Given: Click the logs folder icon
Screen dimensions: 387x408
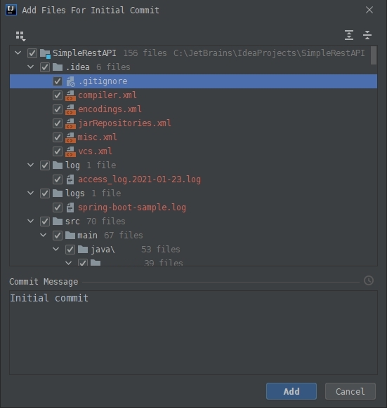Looking at the screenshot, I should click(58, 193).
